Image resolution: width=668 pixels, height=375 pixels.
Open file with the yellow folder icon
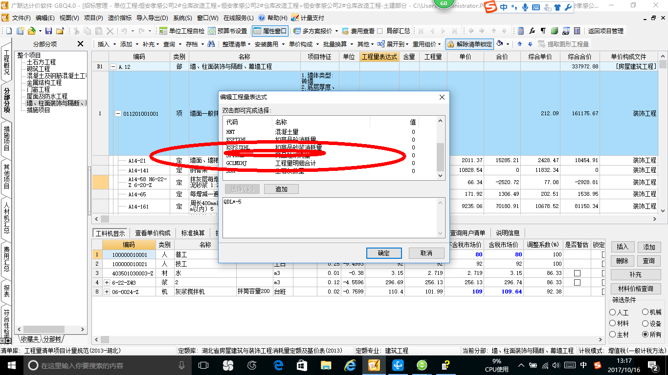pos(31,31)
